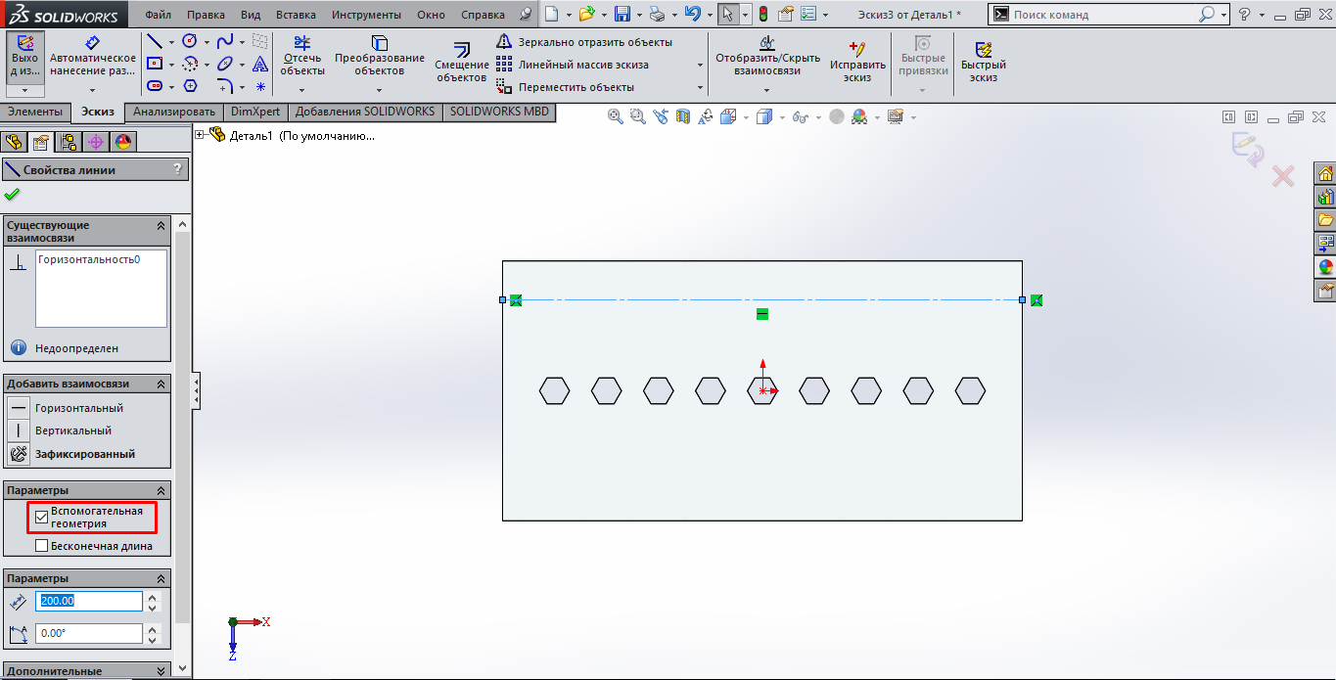
Task: Click Переместить объекты
Action: [565, 87]
